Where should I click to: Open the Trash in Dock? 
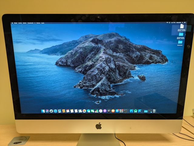154,111
